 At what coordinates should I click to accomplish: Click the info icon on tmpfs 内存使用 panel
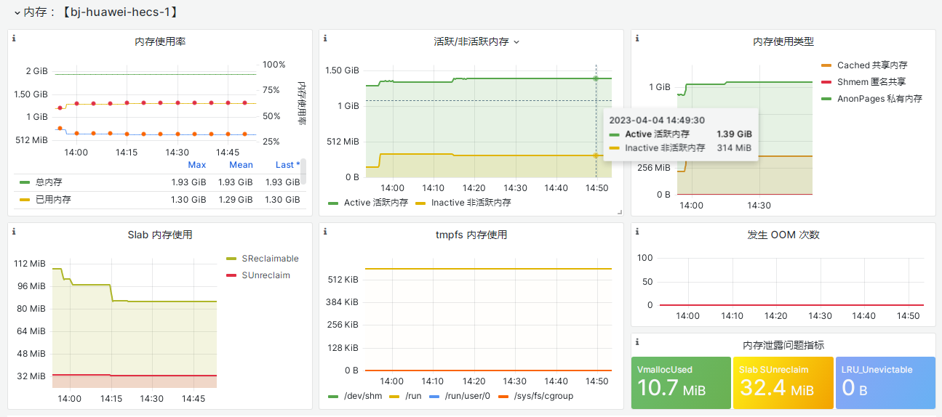point(325,232)
